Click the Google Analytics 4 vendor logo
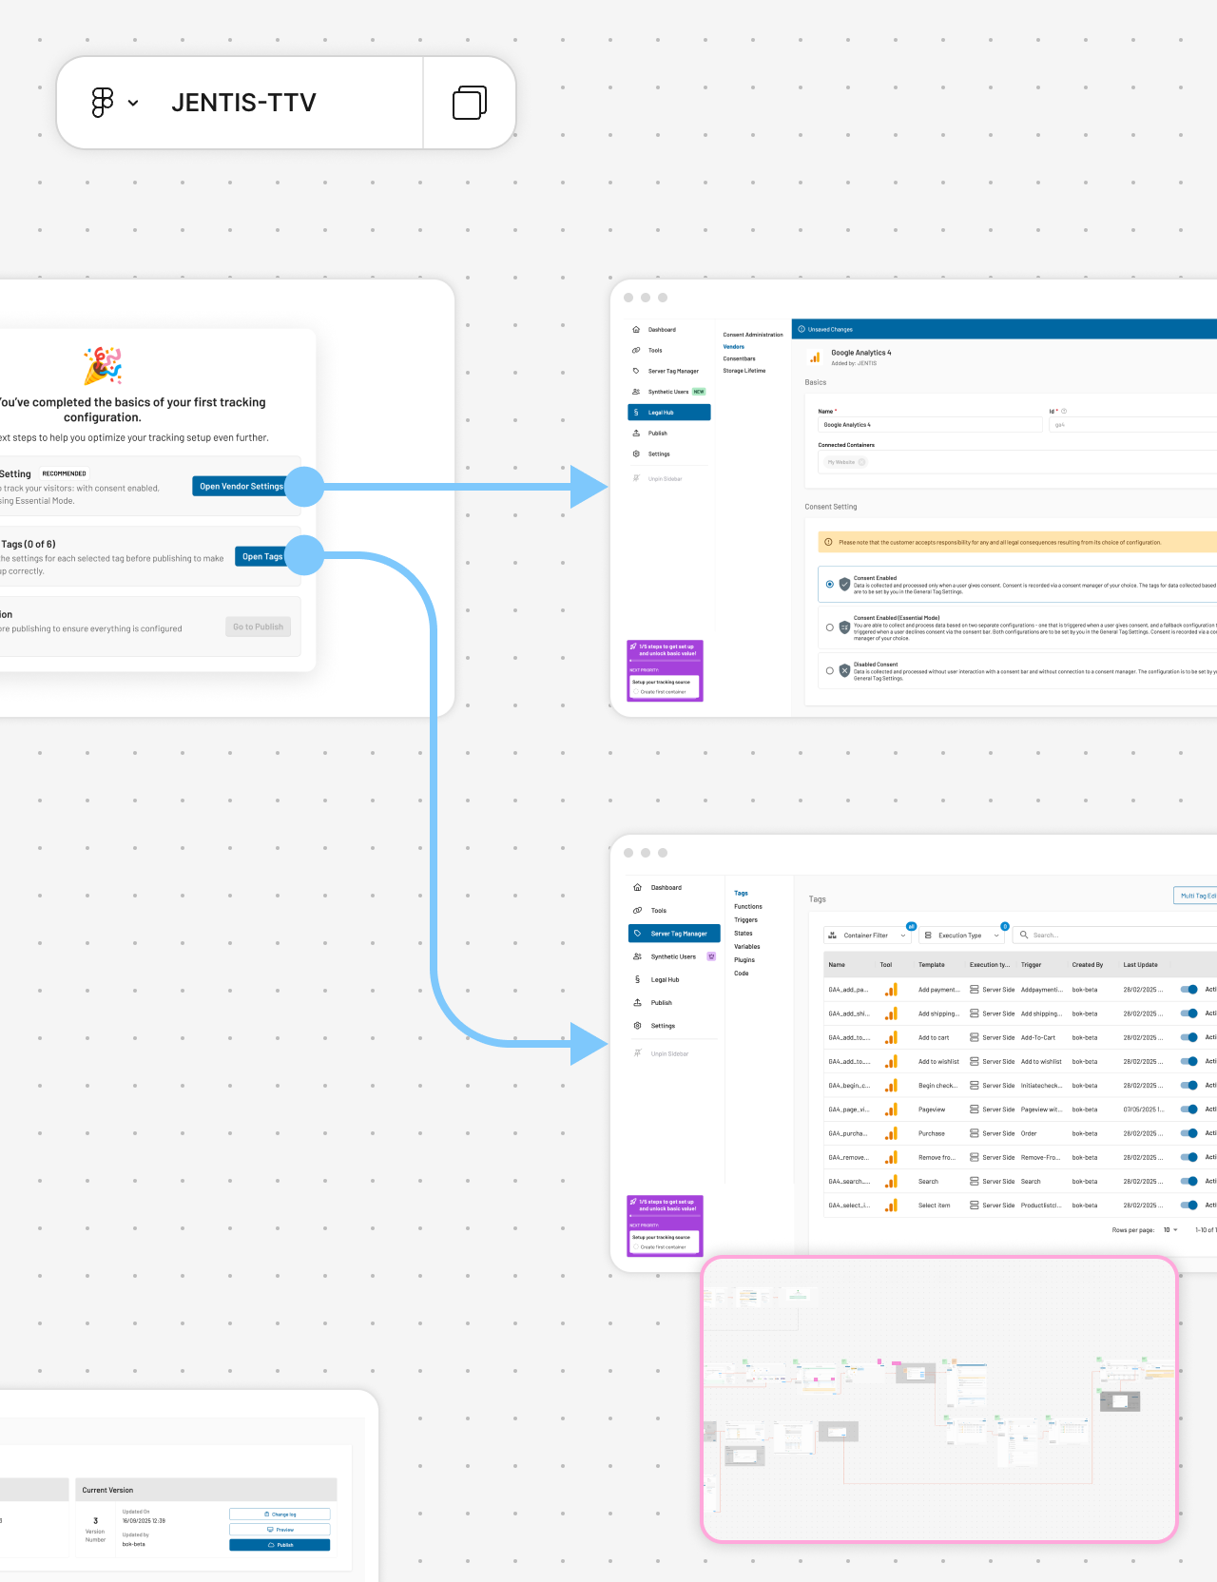Screen dimensions: 1217x1582 (x=815, y=357)
